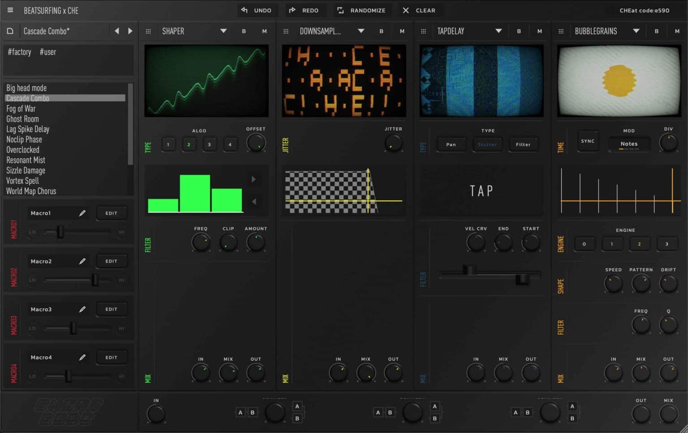Click the SHAPER module drag-handle grid icon
This screenshot has height=433, width=688.
pos(148,31)
